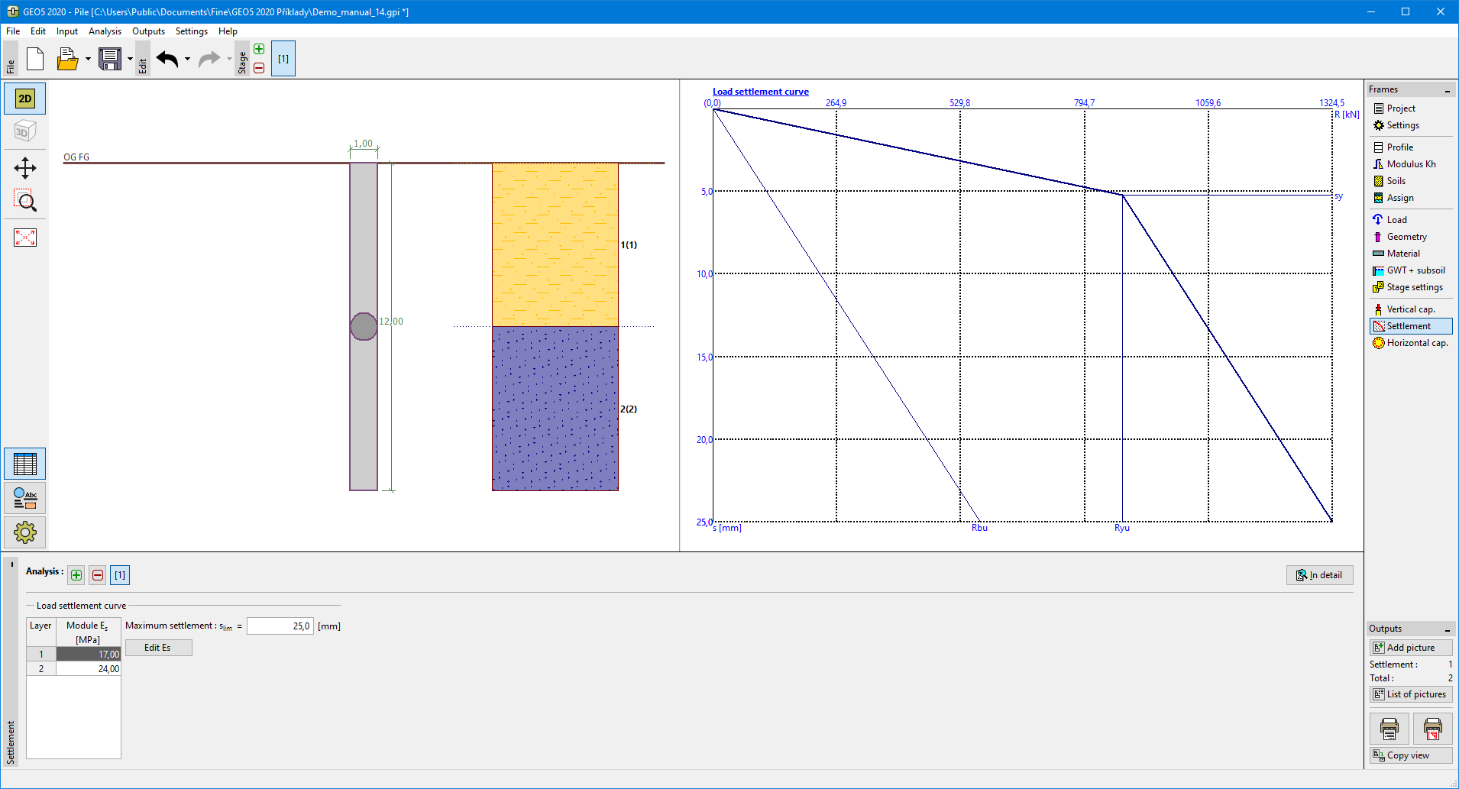Image resolution: width=1459 pixels, height=789 pixels.
Task: Add a new construction stage
Action: tap(259, 50)
